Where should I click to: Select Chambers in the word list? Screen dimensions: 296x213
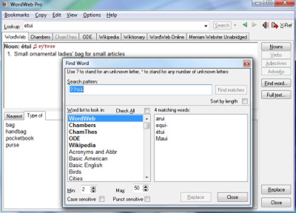105,125
